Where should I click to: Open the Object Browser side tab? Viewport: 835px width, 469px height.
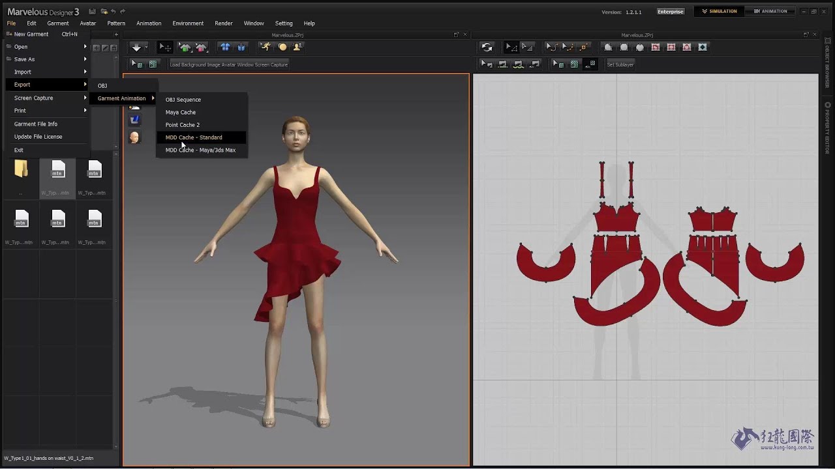[x=827, y=64]
